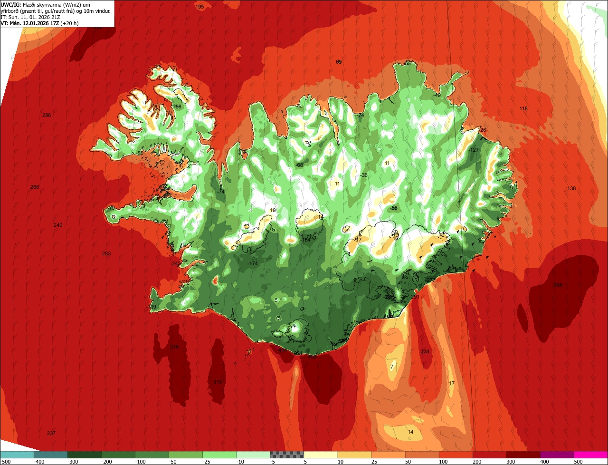
Task: Click initial time 'IT: Sun. 11. 01. 2026 21Z'
Action: pos(30,17)
